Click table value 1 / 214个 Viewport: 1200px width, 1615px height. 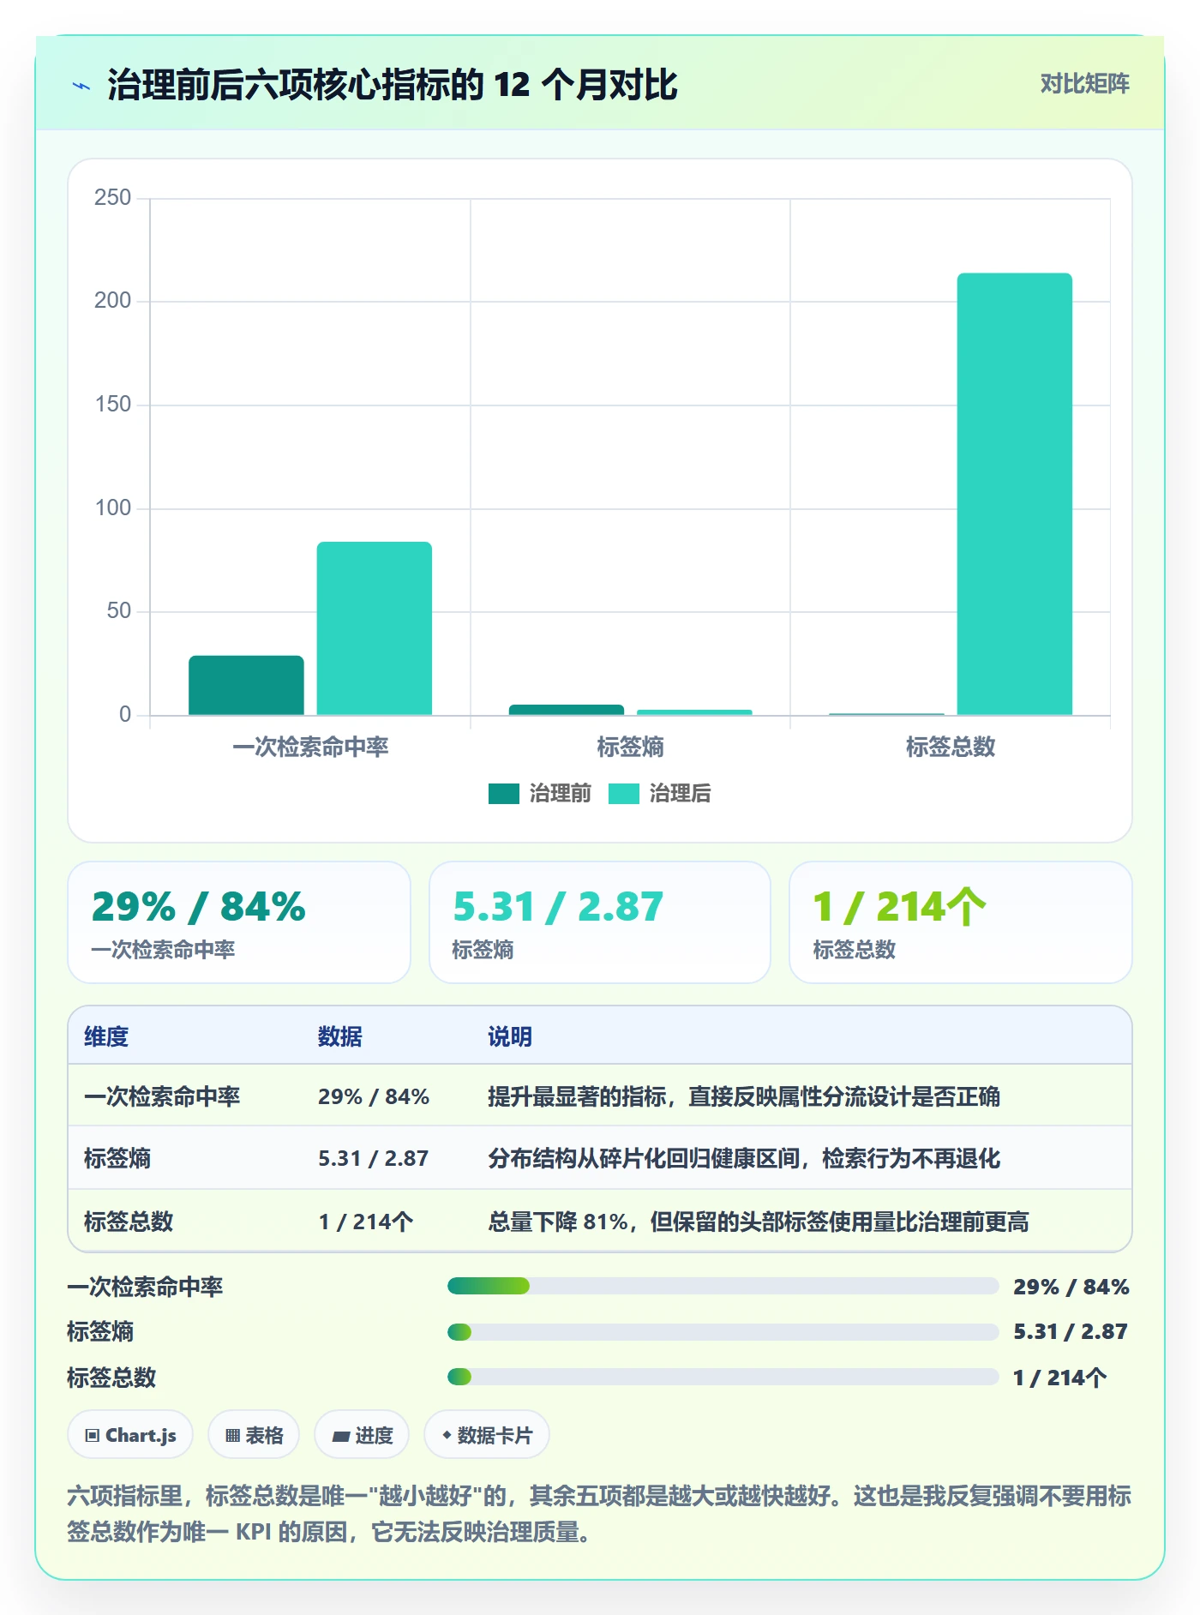(366, 1222)
